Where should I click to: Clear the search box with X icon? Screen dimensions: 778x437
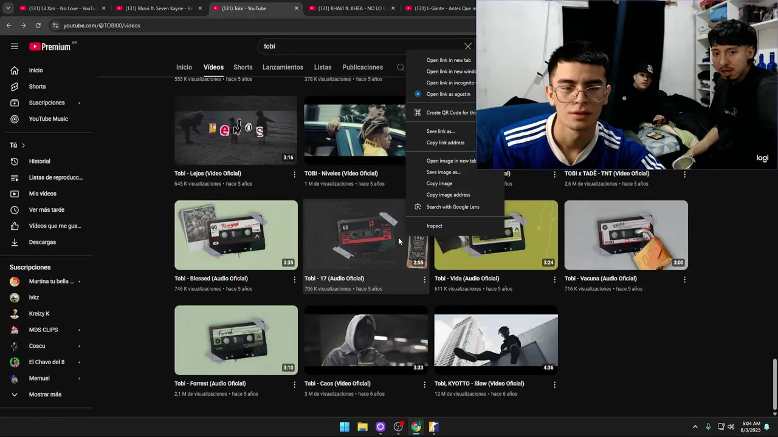tap(467, 46)
